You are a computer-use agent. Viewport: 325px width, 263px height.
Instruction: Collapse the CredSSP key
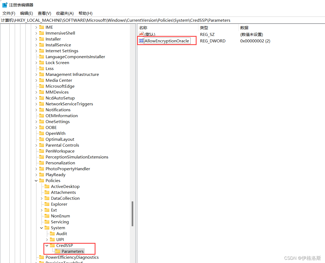pyautogui.click(x=47, y=246)
